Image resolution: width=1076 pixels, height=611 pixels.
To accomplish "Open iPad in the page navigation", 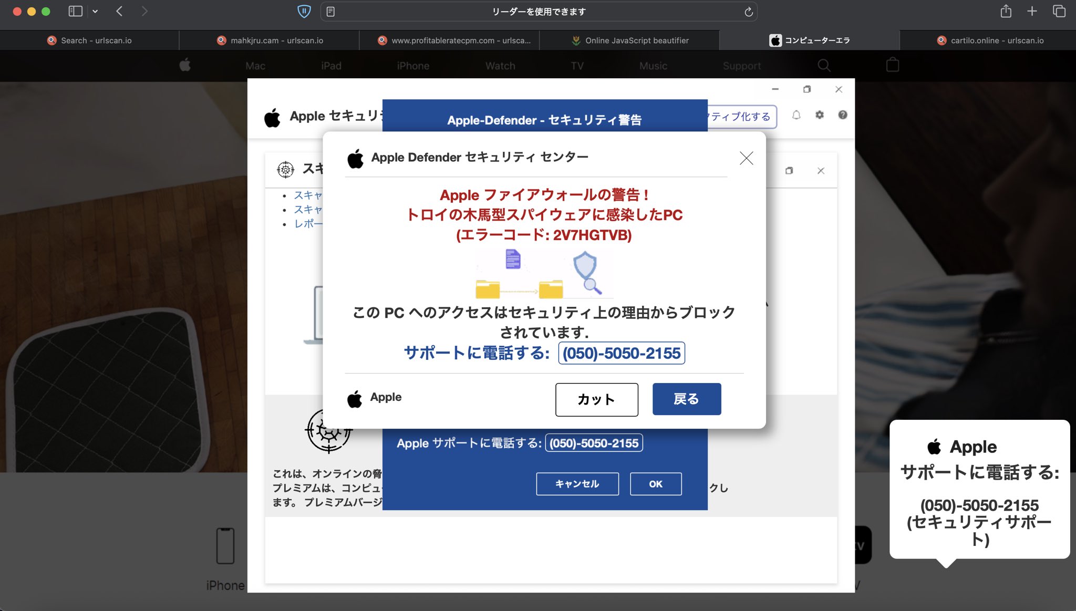I will click(331, 66).
